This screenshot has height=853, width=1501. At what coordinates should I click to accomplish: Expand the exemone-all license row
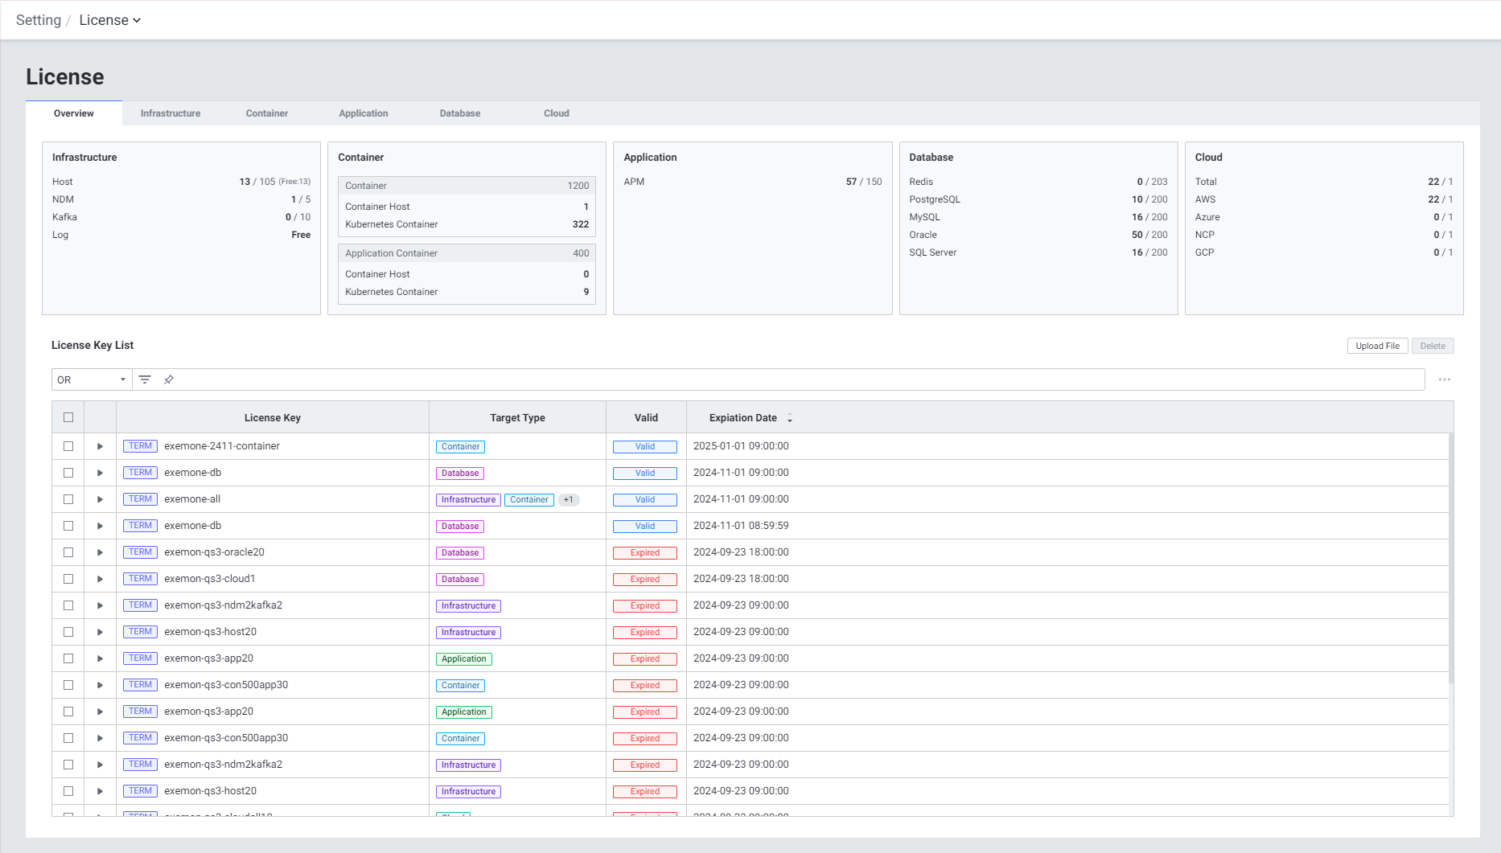tap(100, 499)
